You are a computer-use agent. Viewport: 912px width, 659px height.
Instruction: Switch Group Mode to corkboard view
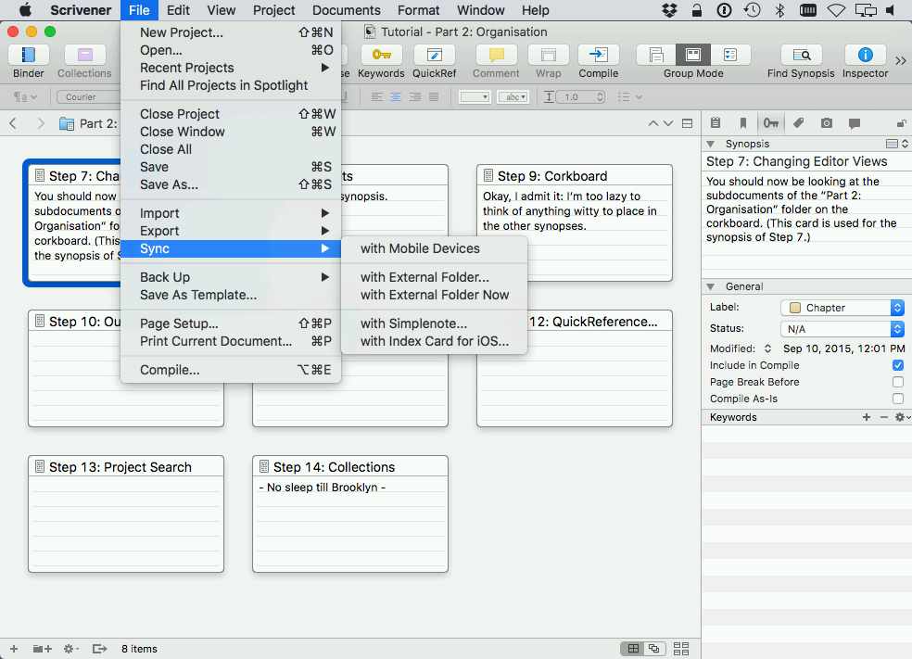tap(693, 56)
